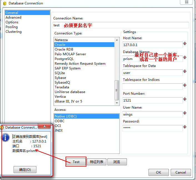Click variable icon next to Tablespace for Data
196x180 pixels.
[x=185, y=71]
